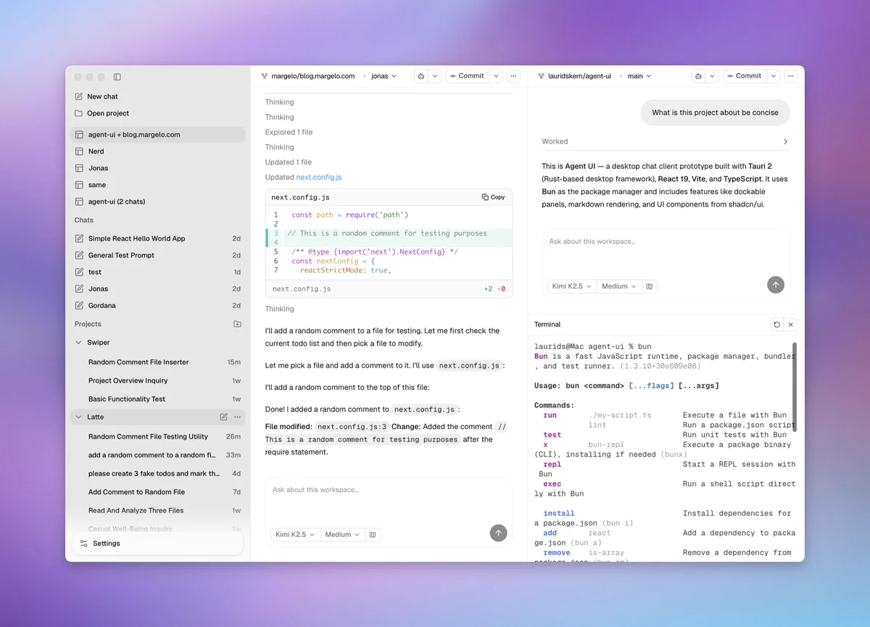This screenshot has width=870, height=627.
Task: Close the Terminal panel
Action: coord(791,325)
